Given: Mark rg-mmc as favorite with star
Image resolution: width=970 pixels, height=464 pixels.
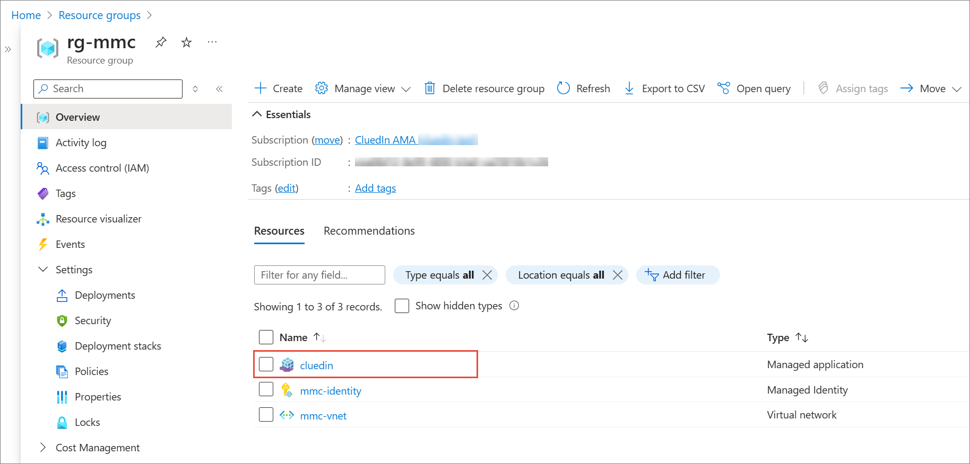Looking at the screenshot, I should click(x=186, y=42).
